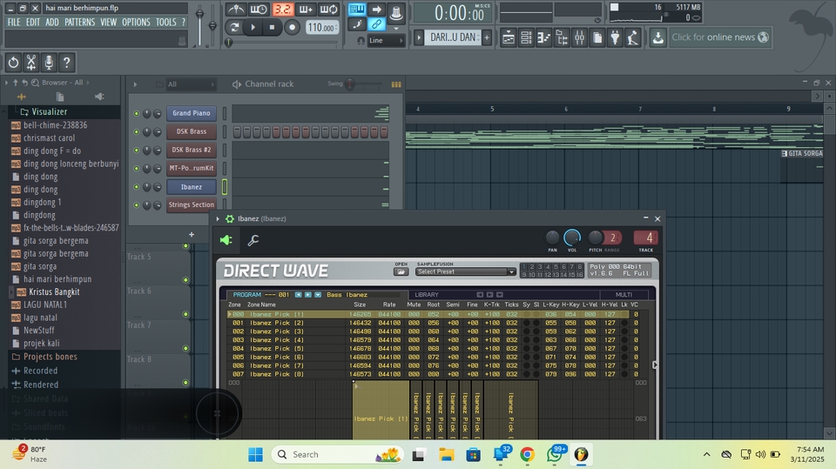This screenshot has height=469, width=836.
Task: Select the MT-Po..rumKit channel button
Action: click(x=192, y=168)
